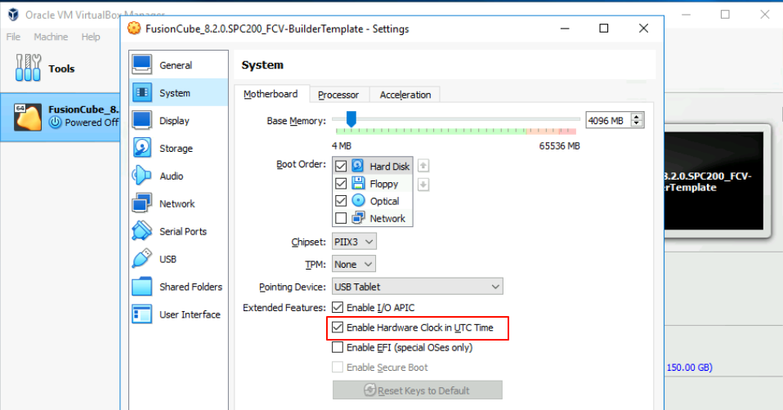Open Storage settings disk icon
Screen dimensions: 783x410
pos(142,149)
